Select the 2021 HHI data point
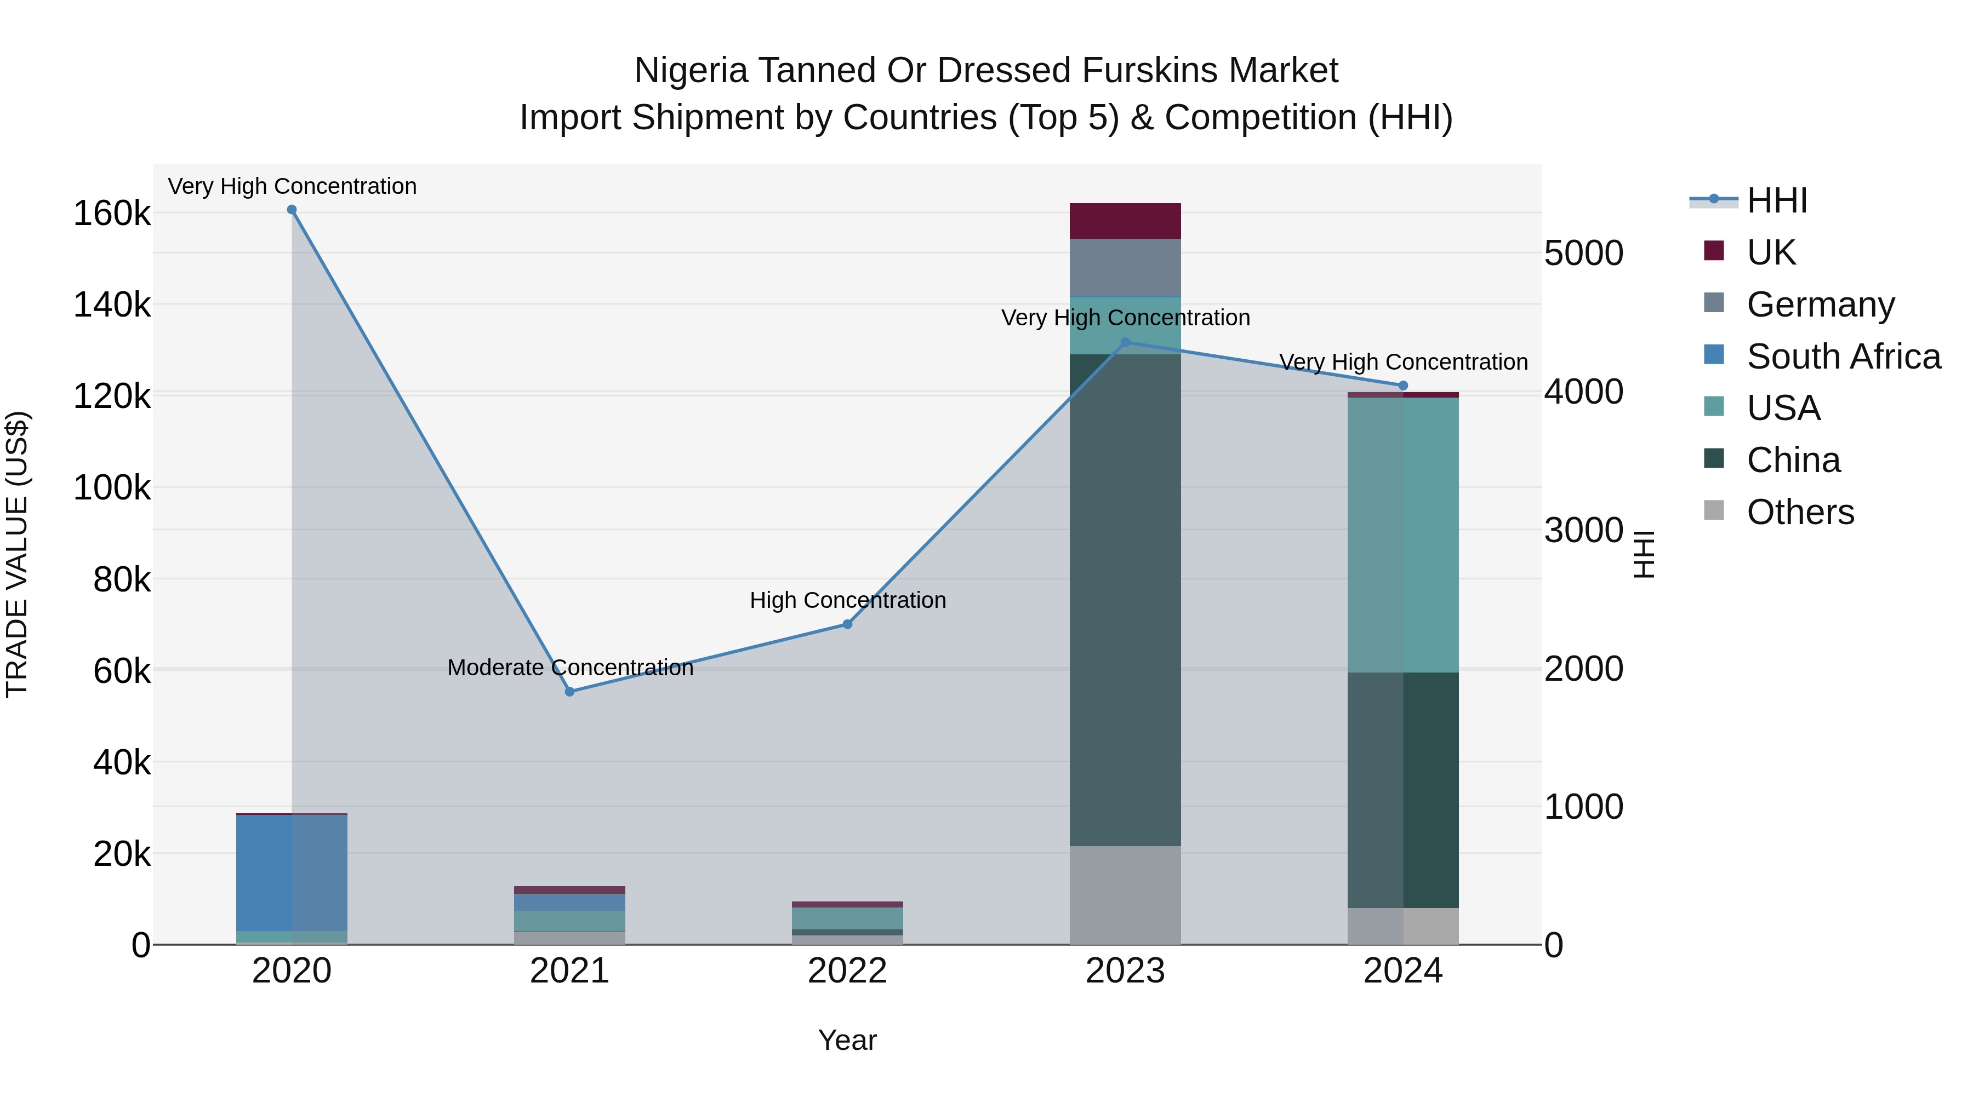 coord(570,692)
